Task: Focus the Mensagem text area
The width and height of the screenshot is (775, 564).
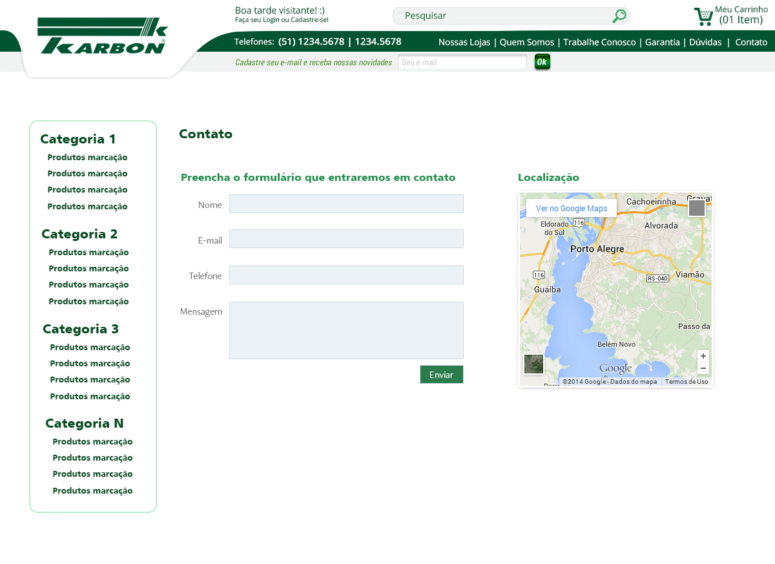Action: pos(346,330)
